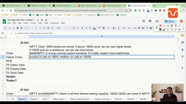
Task: Open the name box B4 dropdown
Action: coord(11,34)
